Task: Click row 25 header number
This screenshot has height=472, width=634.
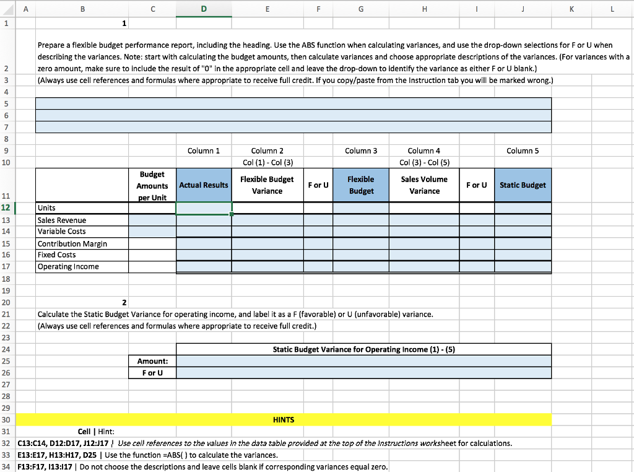Action: (x=6, y=361)
